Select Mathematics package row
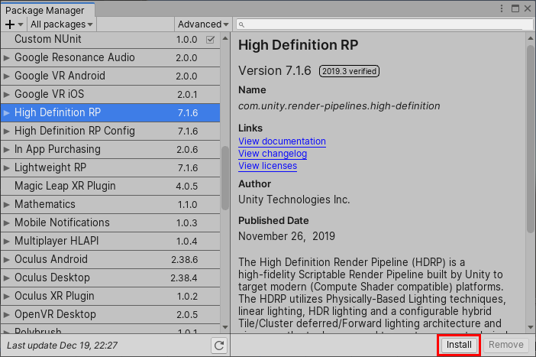536x357 pixels. (x=111, y=205)
